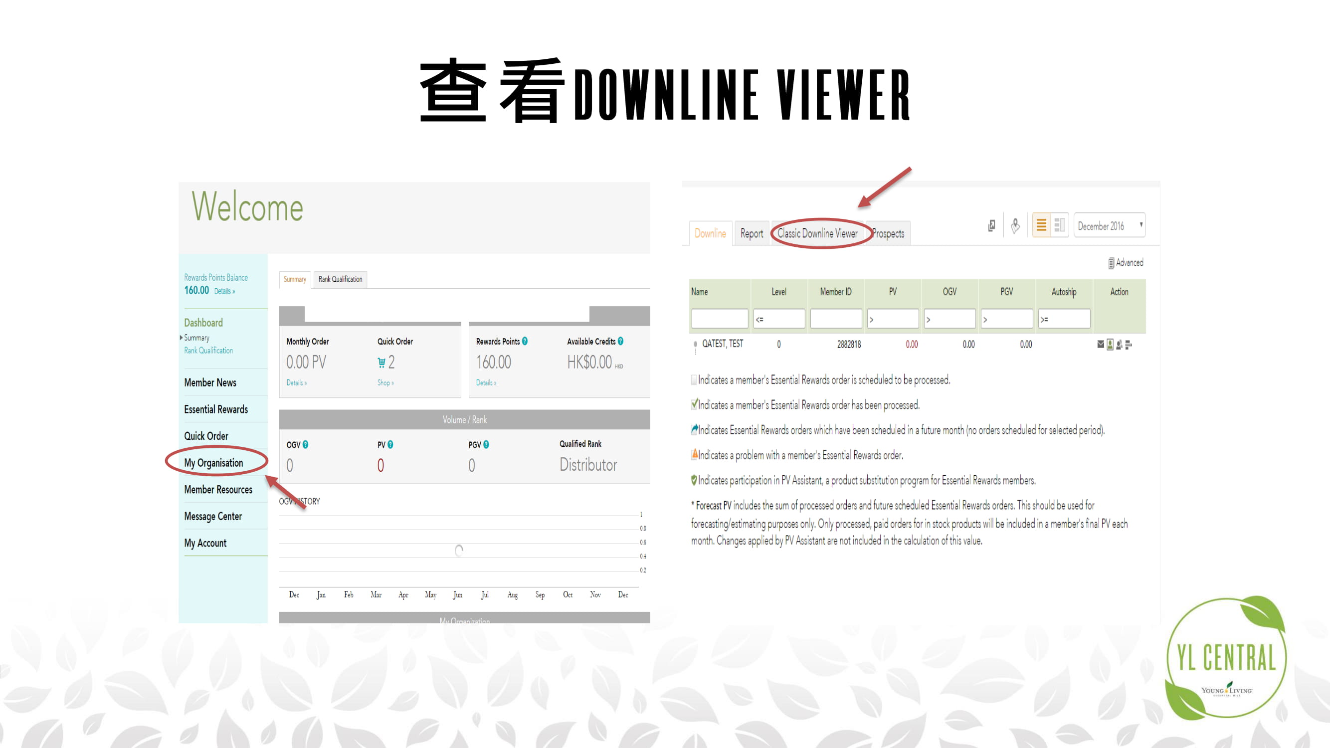Click the Rewards Points Balance Details link
The image size is (1330, 748).
[x=224, y=291]
